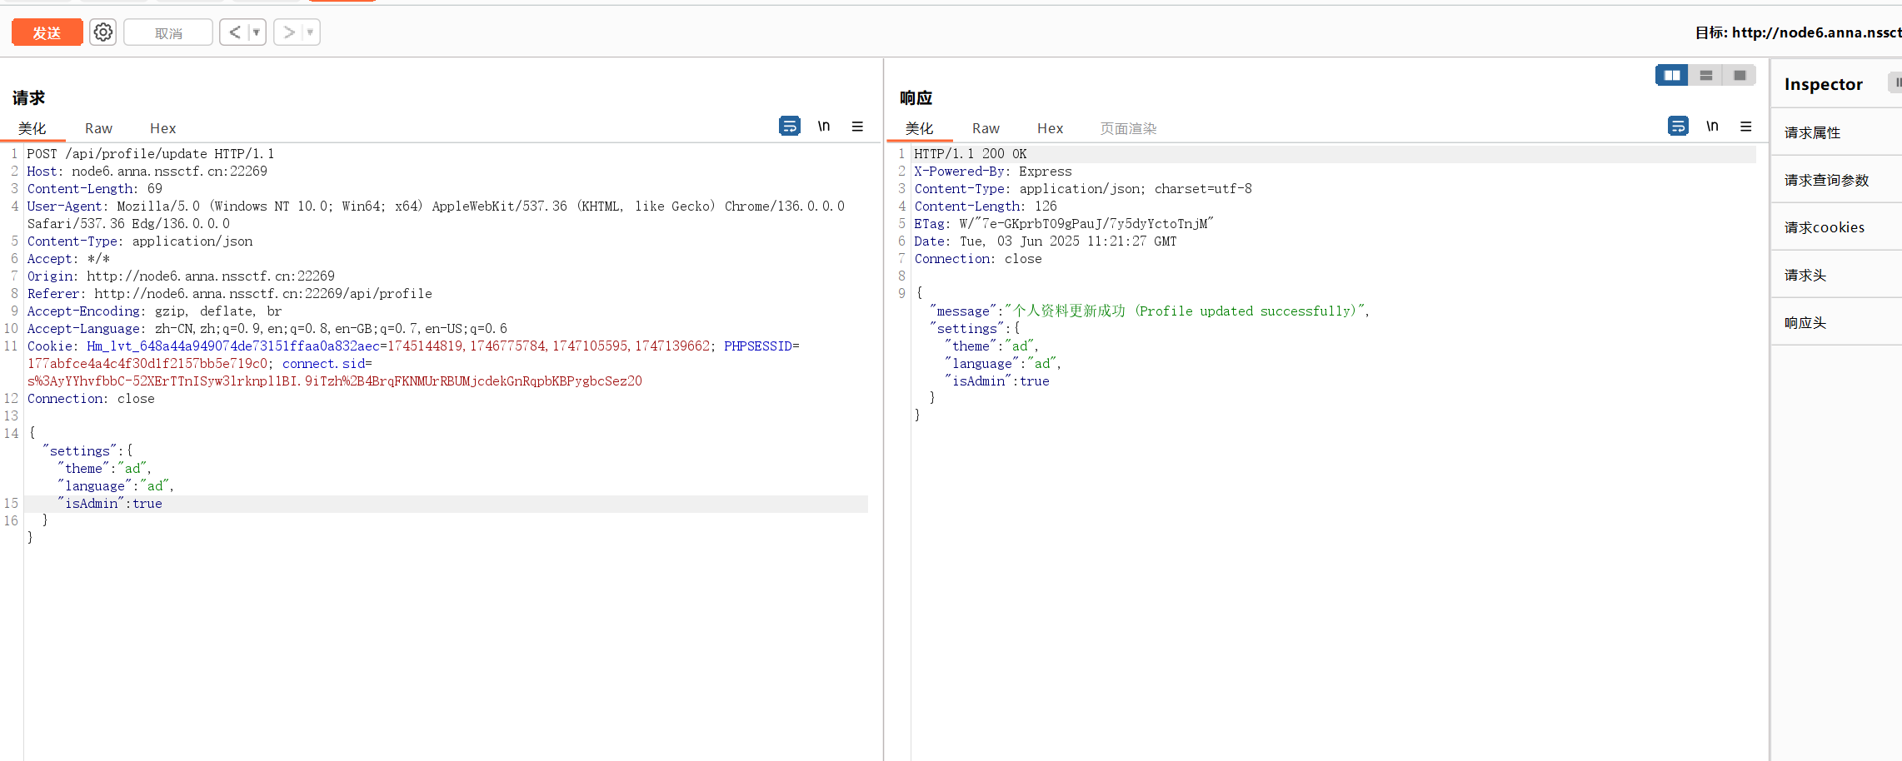
Task: Select 美化 tab in response panel
Action: point(919,128)
